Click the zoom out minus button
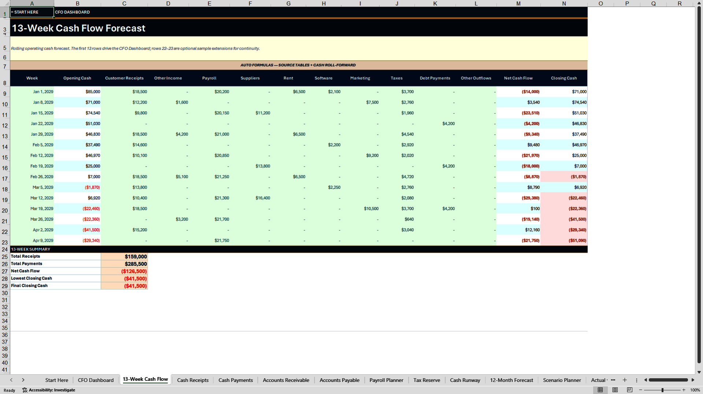The width and height of the screenshot is (703, 394). click(641, 390)
